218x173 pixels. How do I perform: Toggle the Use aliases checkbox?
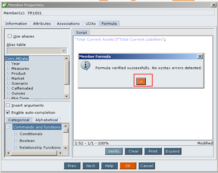10,36
